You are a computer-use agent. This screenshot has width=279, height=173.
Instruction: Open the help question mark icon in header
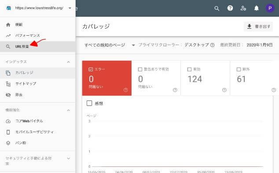click(x=230, y=8)
